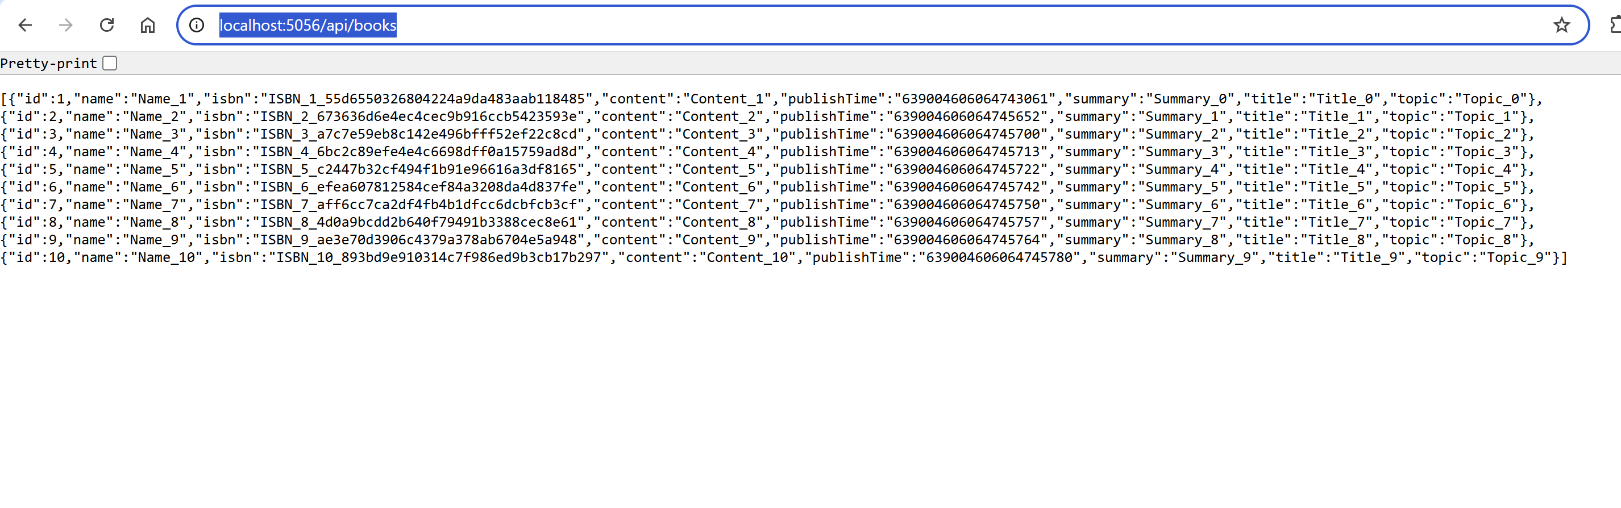Click the Topic_4 value

click(1478, 169)
